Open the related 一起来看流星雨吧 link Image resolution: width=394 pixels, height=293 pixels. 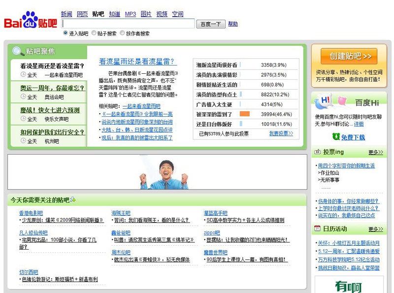point(141,106)
